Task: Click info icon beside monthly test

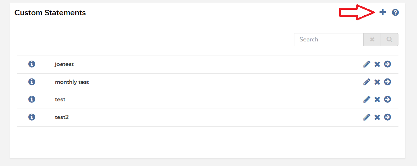Action: click(x=32, y=82)
